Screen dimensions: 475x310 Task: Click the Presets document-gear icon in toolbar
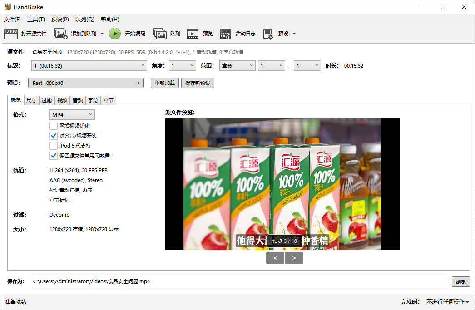268,34
